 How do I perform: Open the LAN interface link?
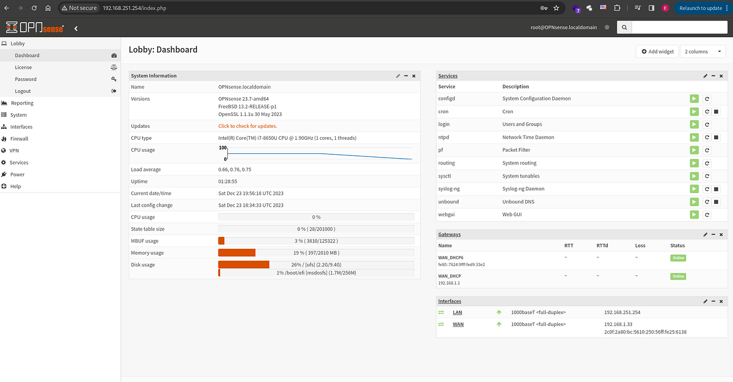(x=457, y=312)
